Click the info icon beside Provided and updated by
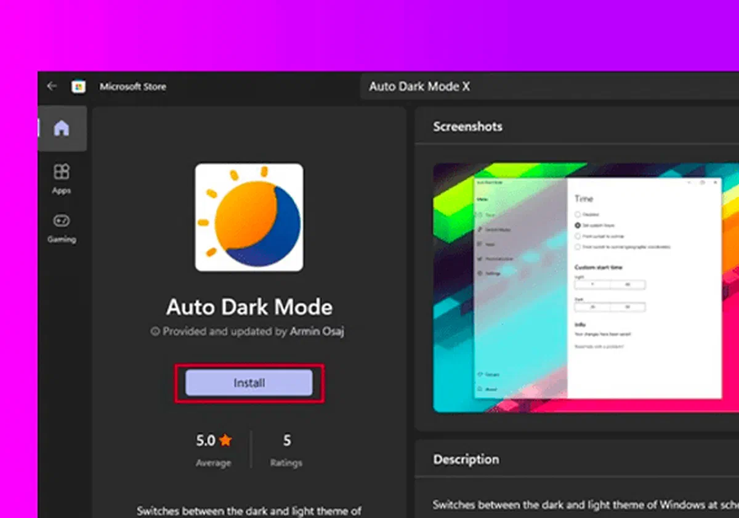The height and width of the screenshot is (518, 739). 155,332
